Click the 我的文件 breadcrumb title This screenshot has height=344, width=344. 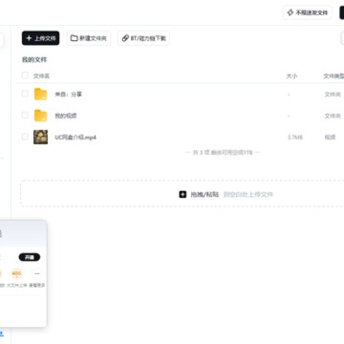click(34, 59)
